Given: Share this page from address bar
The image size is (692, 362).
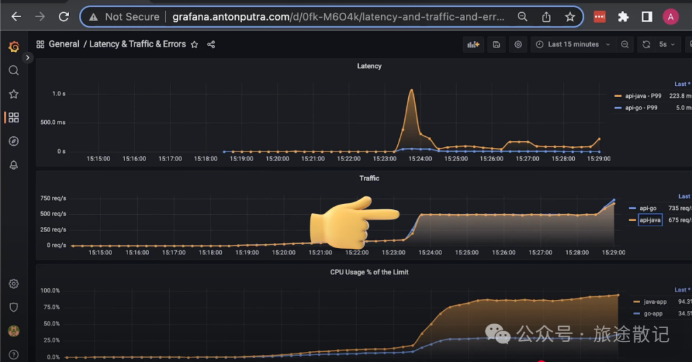Looking at the screenshot, I should coord(547,17).
